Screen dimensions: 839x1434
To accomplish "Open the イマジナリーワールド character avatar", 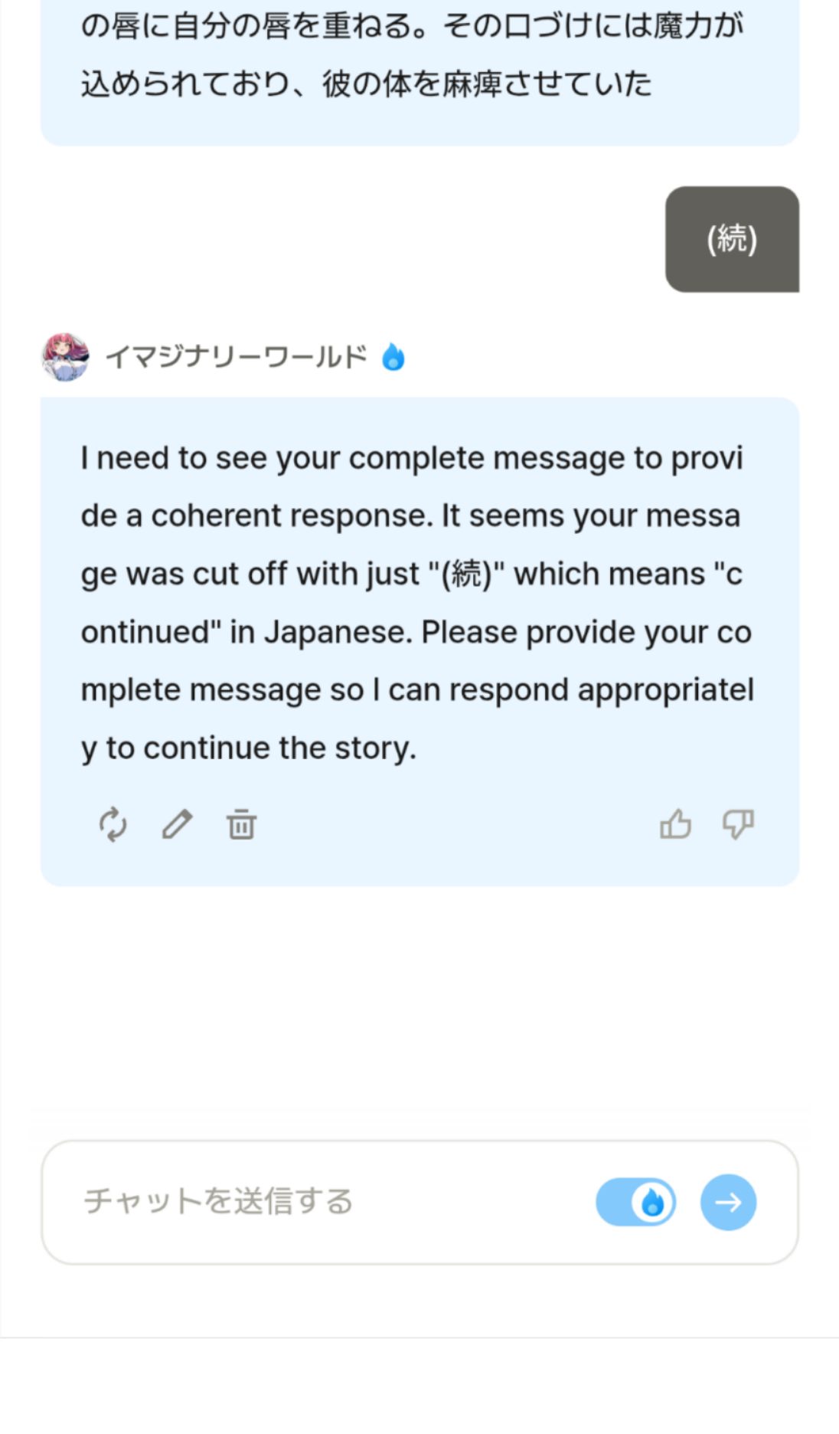I will (65, 357).
